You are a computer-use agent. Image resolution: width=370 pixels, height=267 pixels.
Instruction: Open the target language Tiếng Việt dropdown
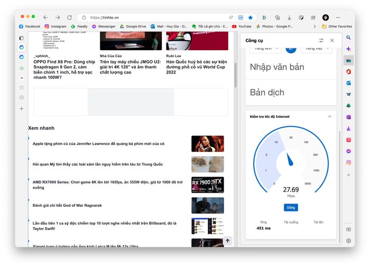(x=316, y=49)
